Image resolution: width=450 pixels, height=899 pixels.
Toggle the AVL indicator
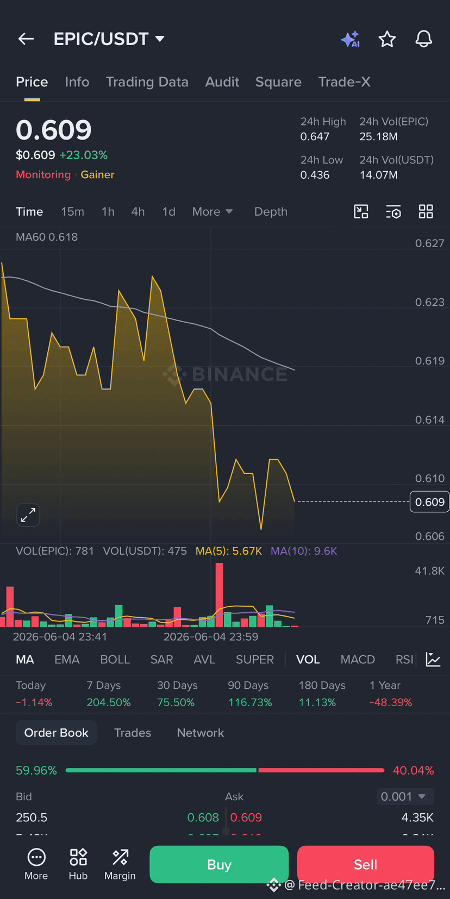tap(204, 659)
